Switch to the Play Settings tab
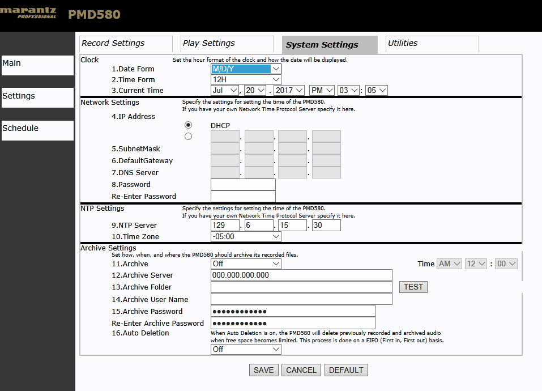This screenshot has height=391, width=542. click(227, 44)
